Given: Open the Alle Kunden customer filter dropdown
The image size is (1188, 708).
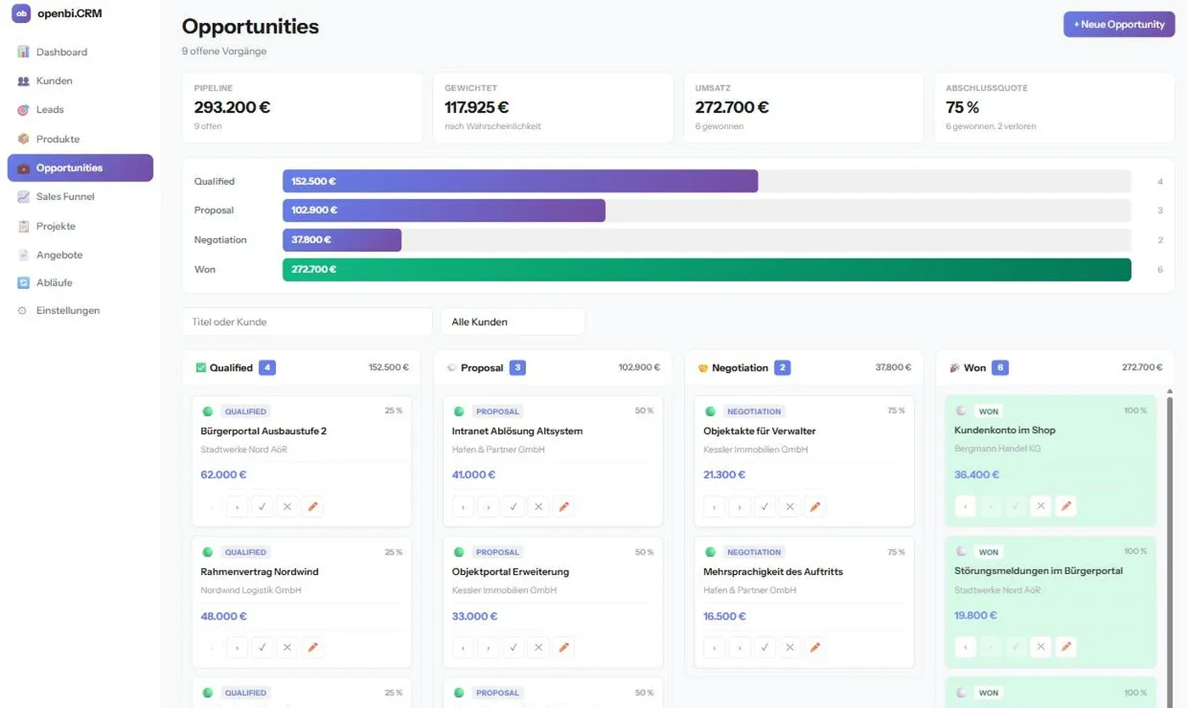Looking at the screenshot, I should coord(513,321).
